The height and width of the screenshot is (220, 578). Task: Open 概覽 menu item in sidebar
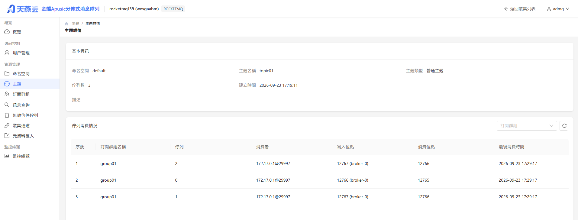click(x=30, y=32)
